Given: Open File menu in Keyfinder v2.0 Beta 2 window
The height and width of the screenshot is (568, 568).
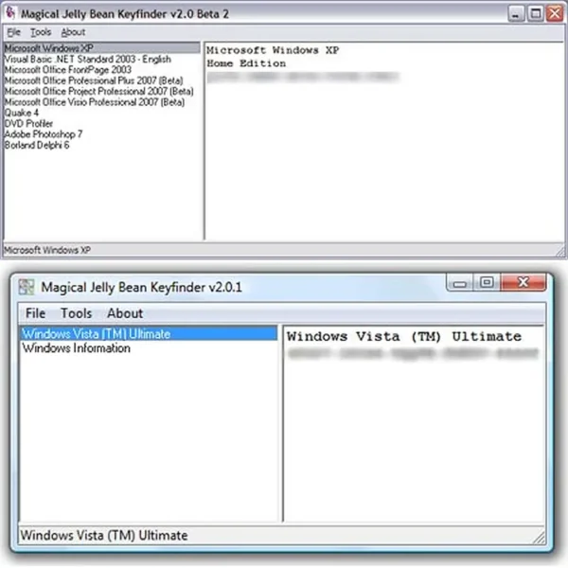Looking at the screenshot, I should point(14,32).
